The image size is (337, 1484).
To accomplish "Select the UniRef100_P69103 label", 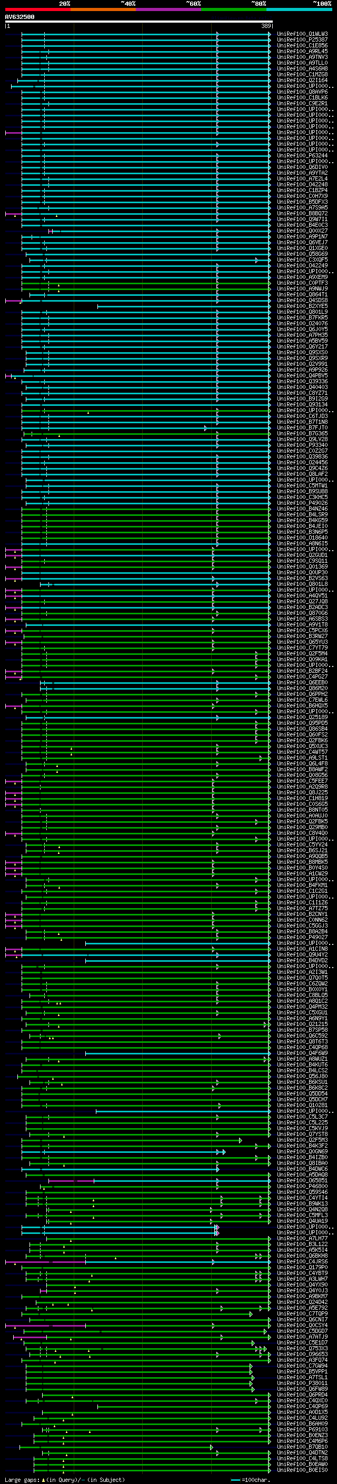I will coord(302,1430).
